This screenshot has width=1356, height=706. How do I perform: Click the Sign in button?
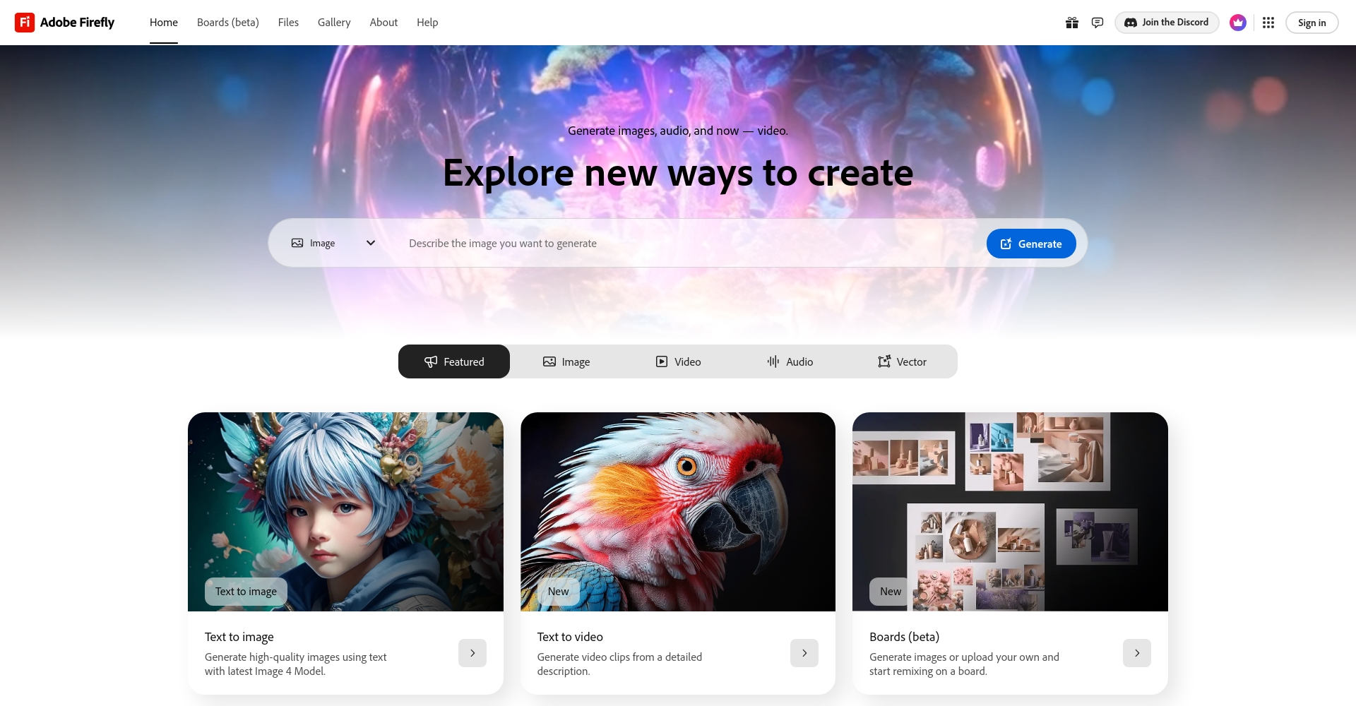point(1312,23)
